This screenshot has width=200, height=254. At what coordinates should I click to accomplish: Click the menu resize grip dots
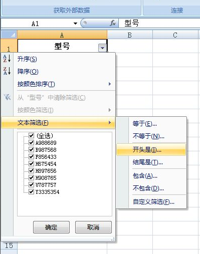coord(113,239)
